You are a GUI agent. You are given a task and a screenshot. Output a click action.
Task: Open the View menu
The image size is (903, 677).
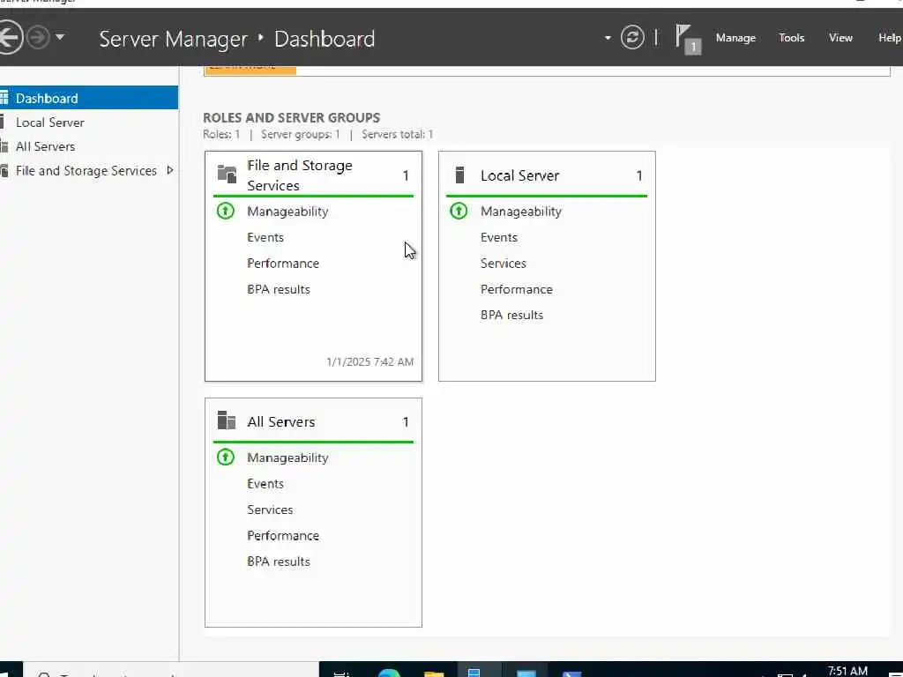coord(840,38)
